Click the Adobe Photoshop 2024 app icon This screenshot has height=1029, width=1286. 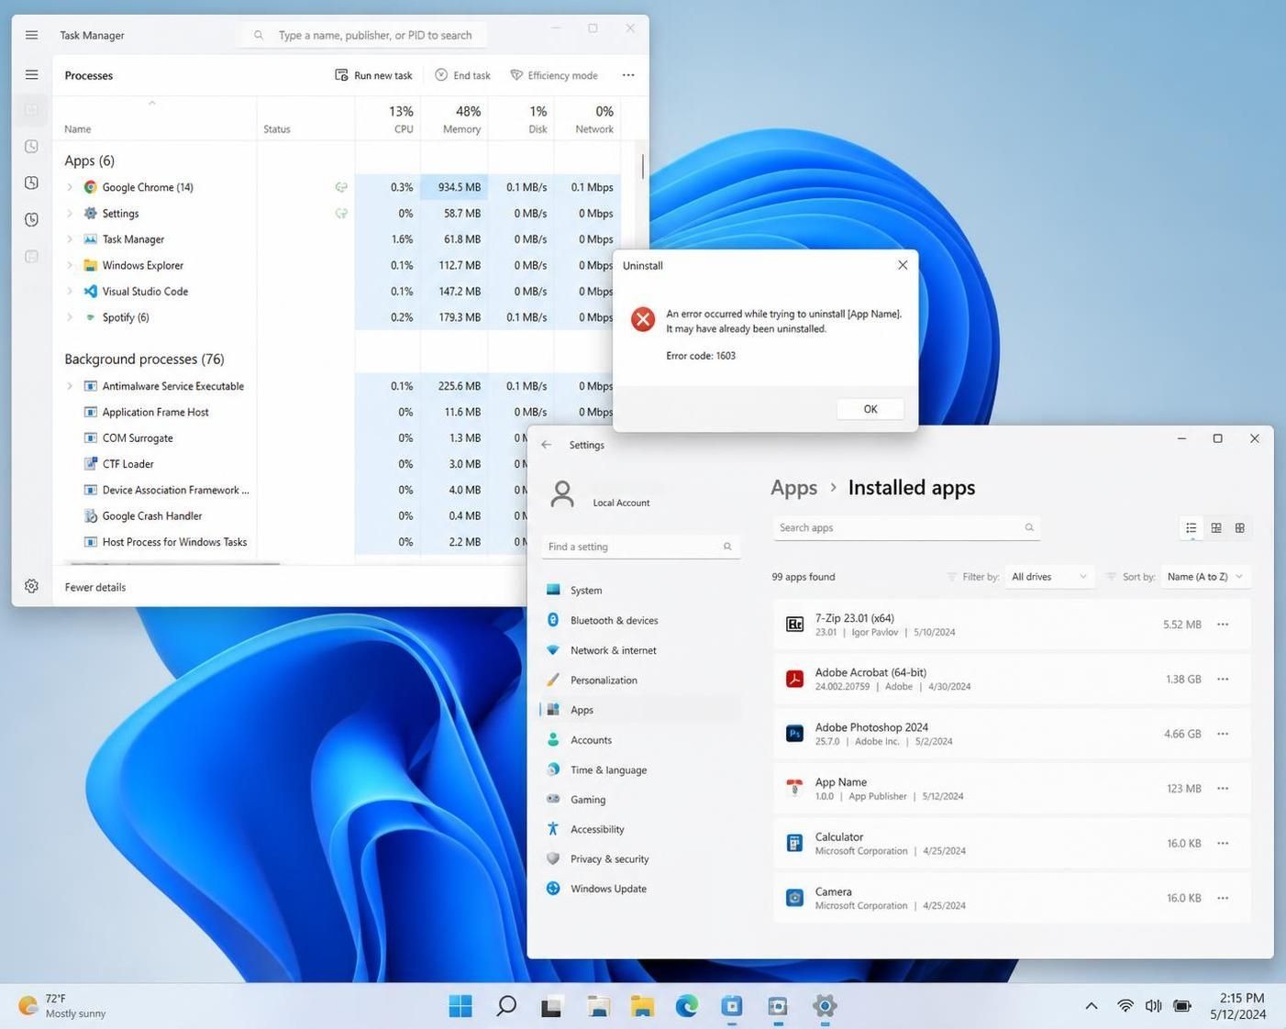(794, 734)
